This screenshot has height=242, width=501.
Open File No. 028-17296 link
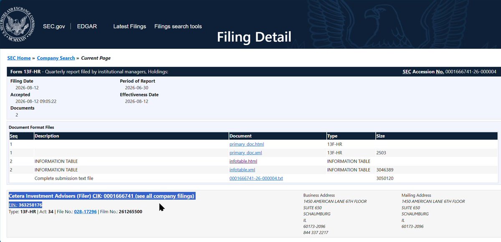(x=86, y=212)
